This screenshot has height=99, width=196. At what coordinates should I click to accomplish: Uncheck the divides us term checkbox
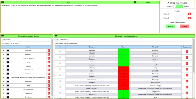(3, 82)
